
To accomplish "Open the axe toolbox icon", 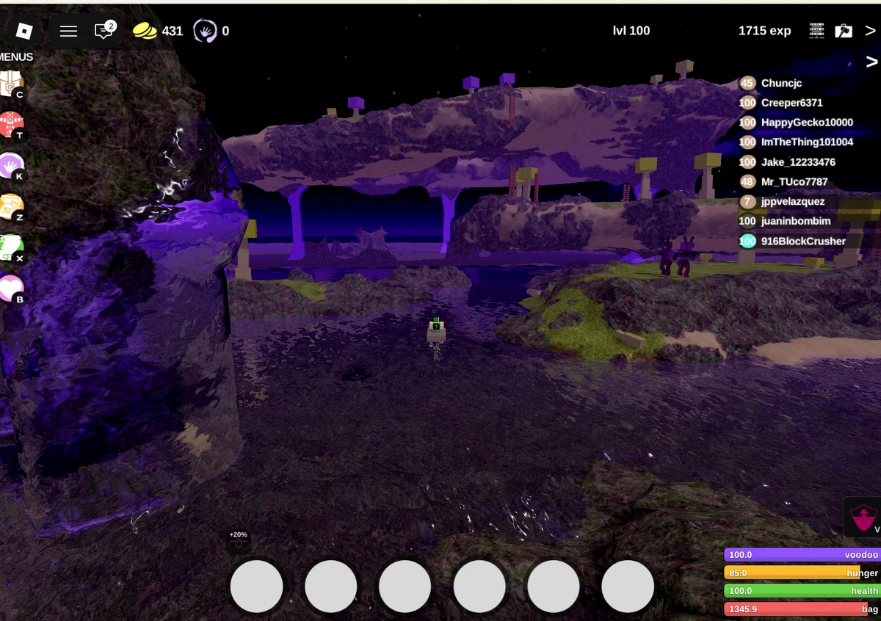I will pyautogui.click(x=844, y=31).
